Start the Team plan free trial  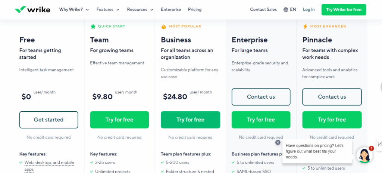coord(119,120)
